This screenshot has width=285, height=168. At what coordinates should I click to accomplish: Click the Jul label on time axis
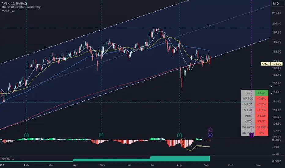pyautogui.click(x=152, y=165)
